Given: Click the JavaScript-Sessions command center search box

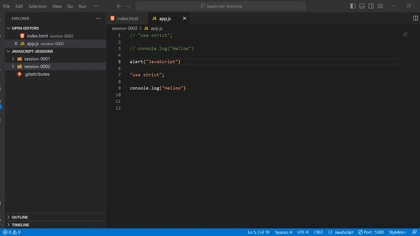Looking at the screenshot, I should point(220,6).
